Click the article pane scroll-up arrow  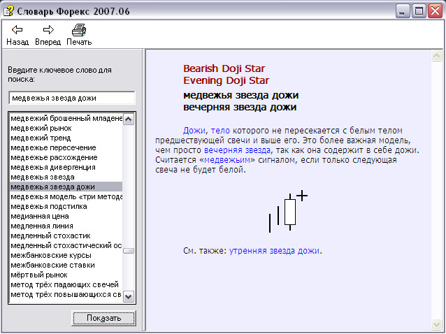tap(436, 55)
